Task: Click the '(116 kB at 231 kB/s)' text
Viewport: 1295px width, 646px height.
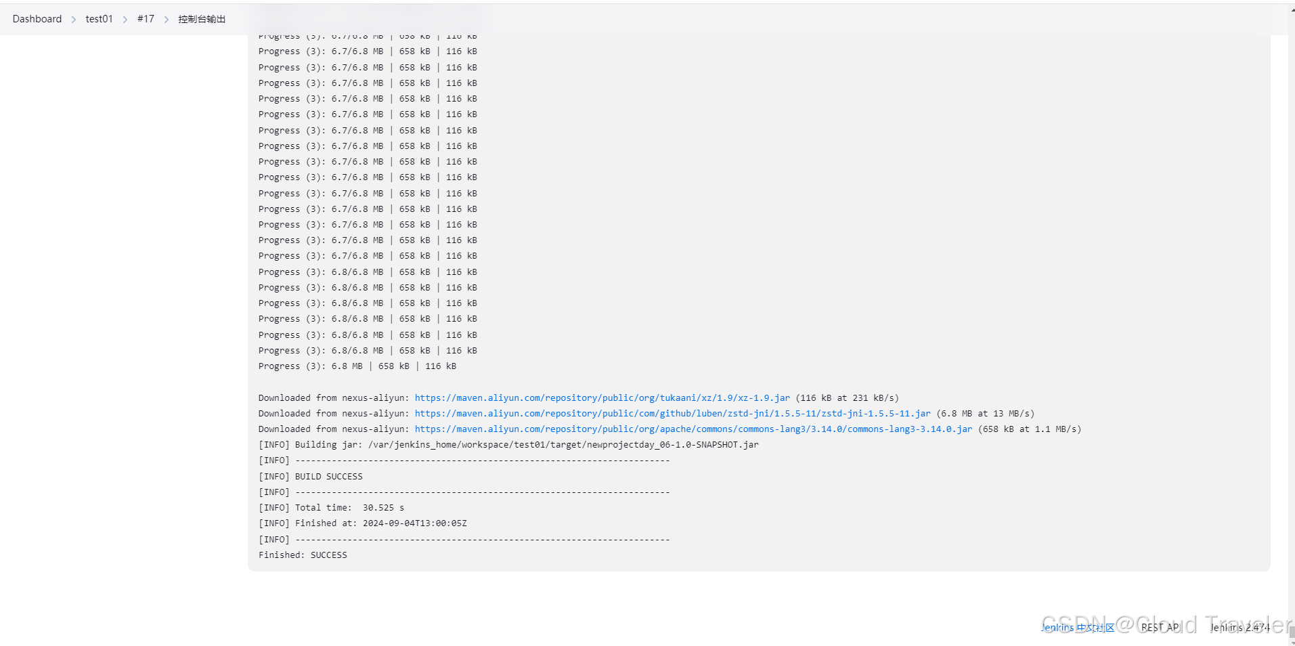Action: click(x=848, y=397)
